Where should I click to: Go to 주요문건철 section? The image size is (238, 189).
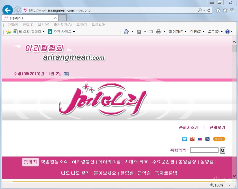[x=163, y=162]
